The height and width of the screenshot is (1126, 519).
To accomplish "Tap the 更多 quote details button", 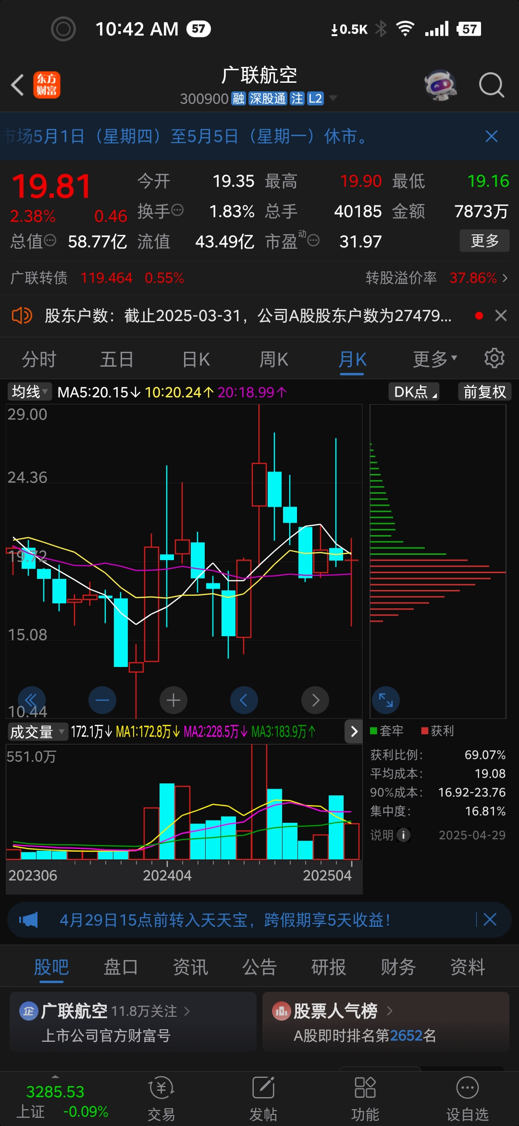I will (x=484, y=241).
